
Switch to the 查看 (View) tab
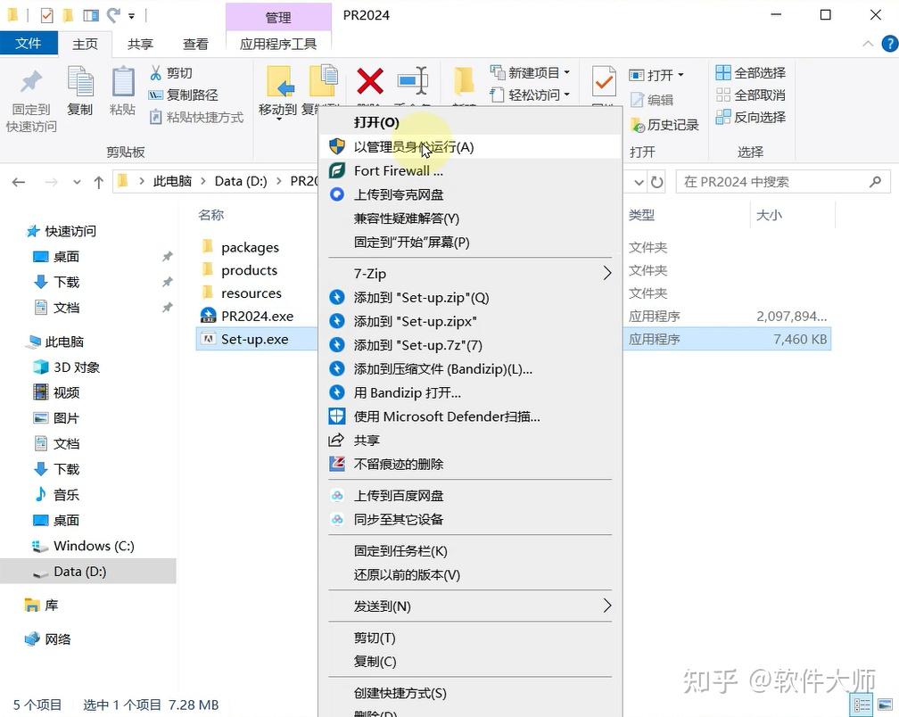pyautogui.click(x=195, y=43)
